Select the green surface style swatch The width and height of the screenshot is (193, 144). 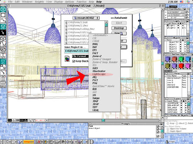point(181,59)
